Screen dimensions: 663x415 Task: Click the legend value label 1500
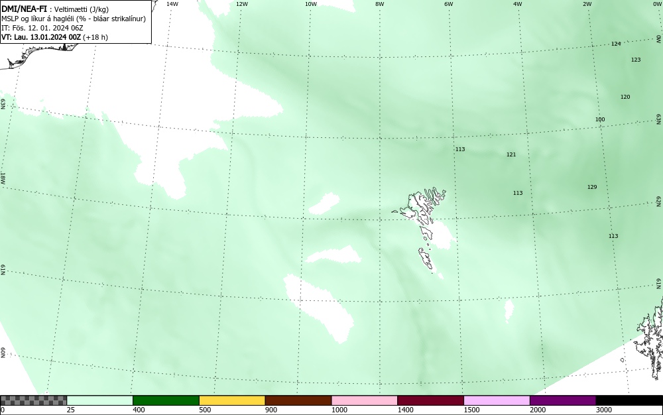click(x=471, y=410)
